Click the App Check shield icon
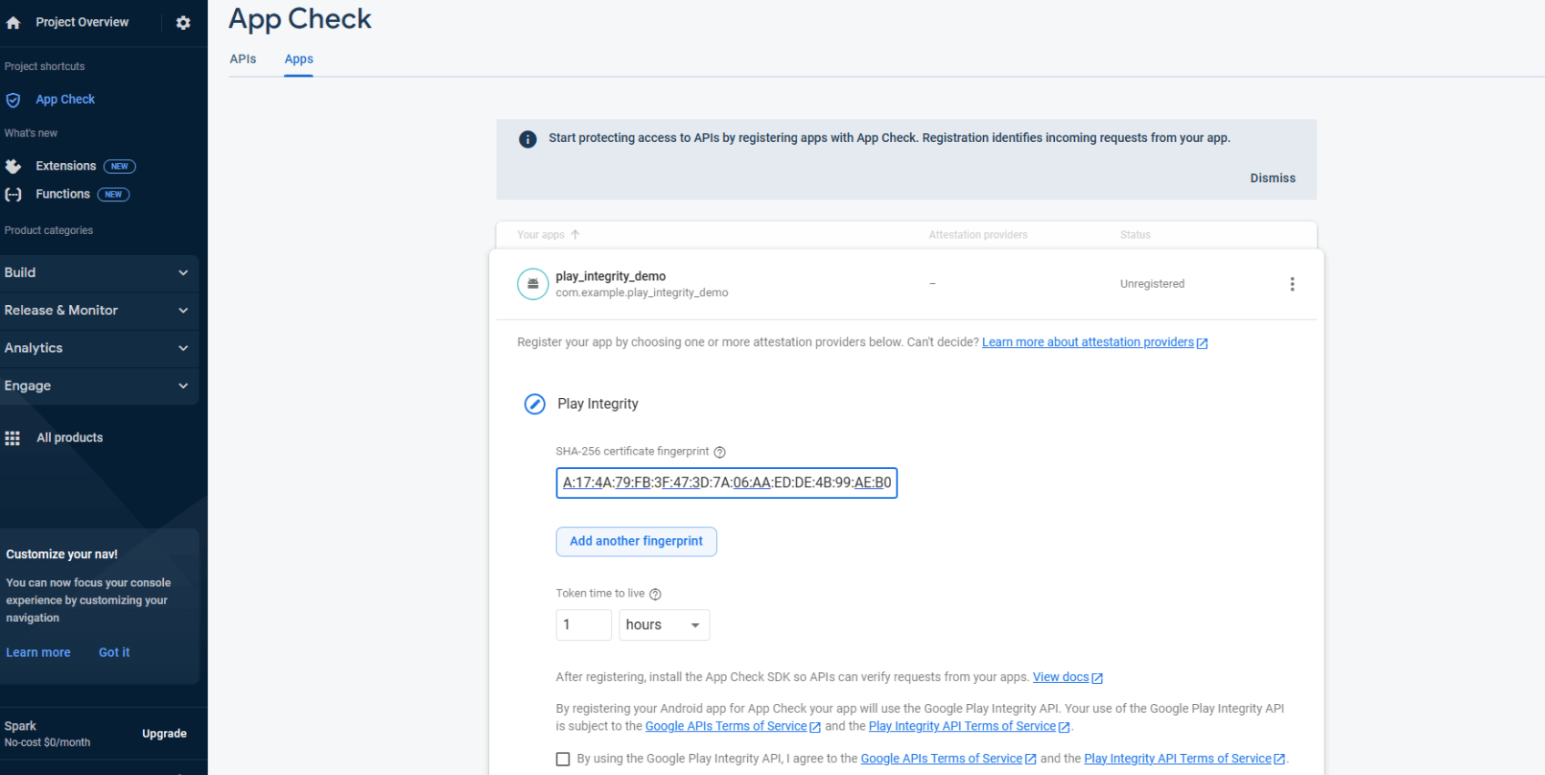Viewport: 1545px width, 775px height. [14, 100]
